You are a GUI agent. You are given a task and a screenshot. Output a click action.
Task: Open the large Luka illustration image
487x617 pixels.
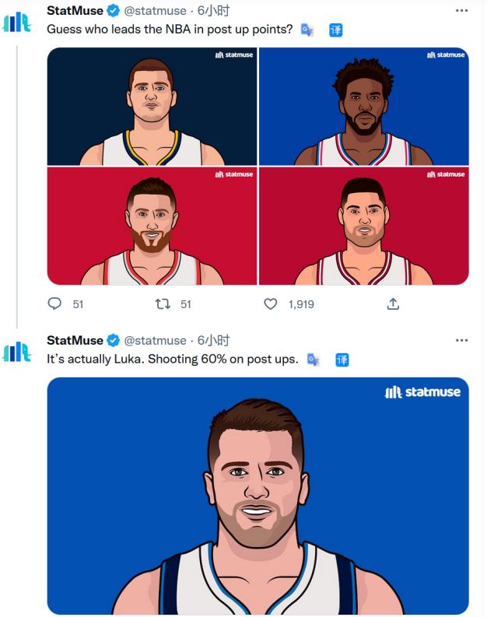(x=258, y=496)
